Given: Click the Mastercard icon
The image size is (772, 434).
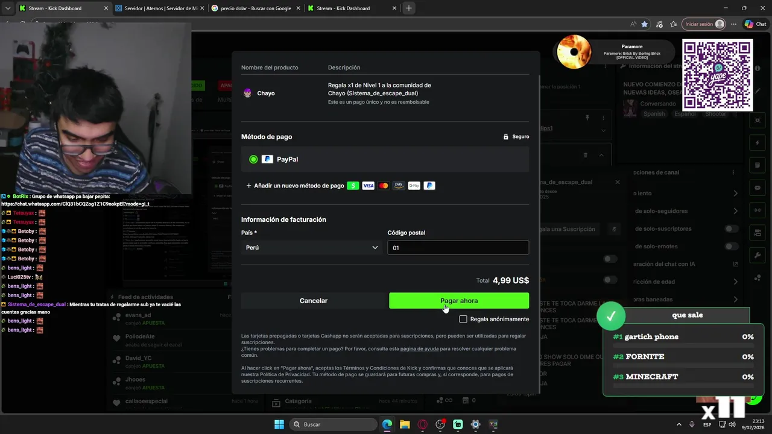Looking at the screenshot, I should tap(384, 186).
